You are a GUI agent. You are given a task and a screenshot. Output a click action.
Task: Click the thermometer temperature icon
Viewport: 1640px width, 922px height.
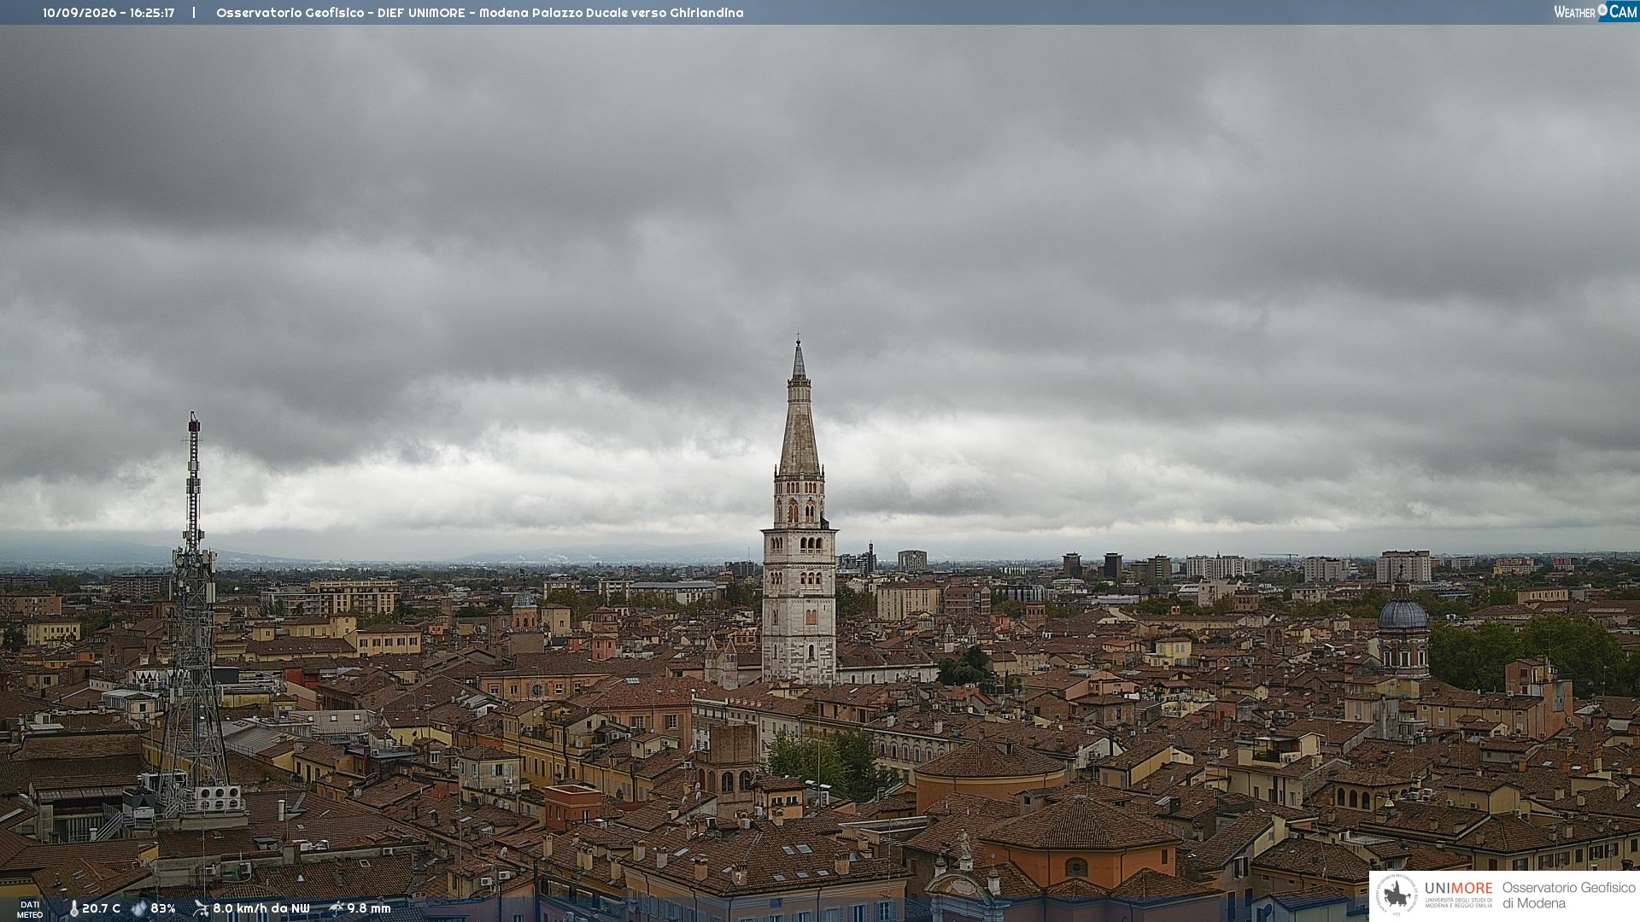[73, 909]
